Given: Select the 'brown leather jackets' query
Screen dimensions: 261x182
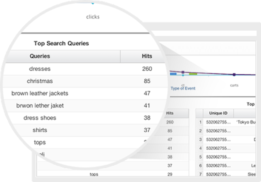Looking at the screenshot, I should pos(40,93).
